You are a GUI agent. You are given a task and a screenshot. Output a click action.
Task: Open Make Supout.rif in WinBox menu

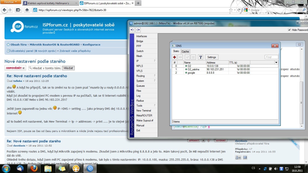(145, 120)
